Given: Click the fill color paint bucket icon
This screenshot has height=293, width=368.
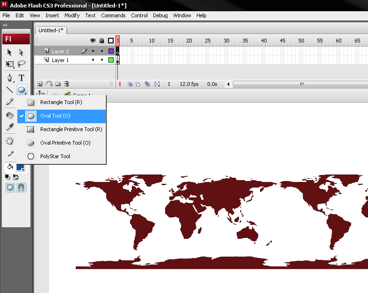Looking at the screenshot, I should tap(10, 167).
